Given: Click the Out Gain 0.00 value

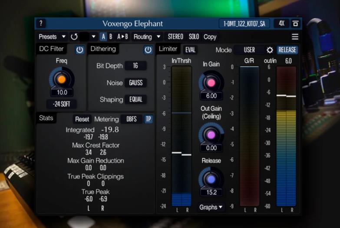Looking at the screenshot, I should [211, 148].
